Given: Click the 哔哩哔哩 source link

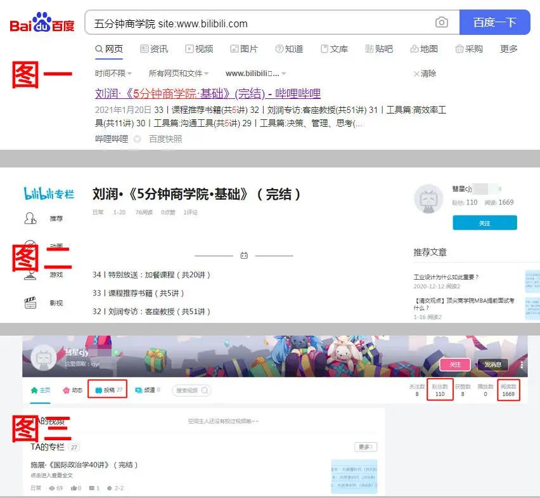Looking at the screenshot, I should click(112, 139).
